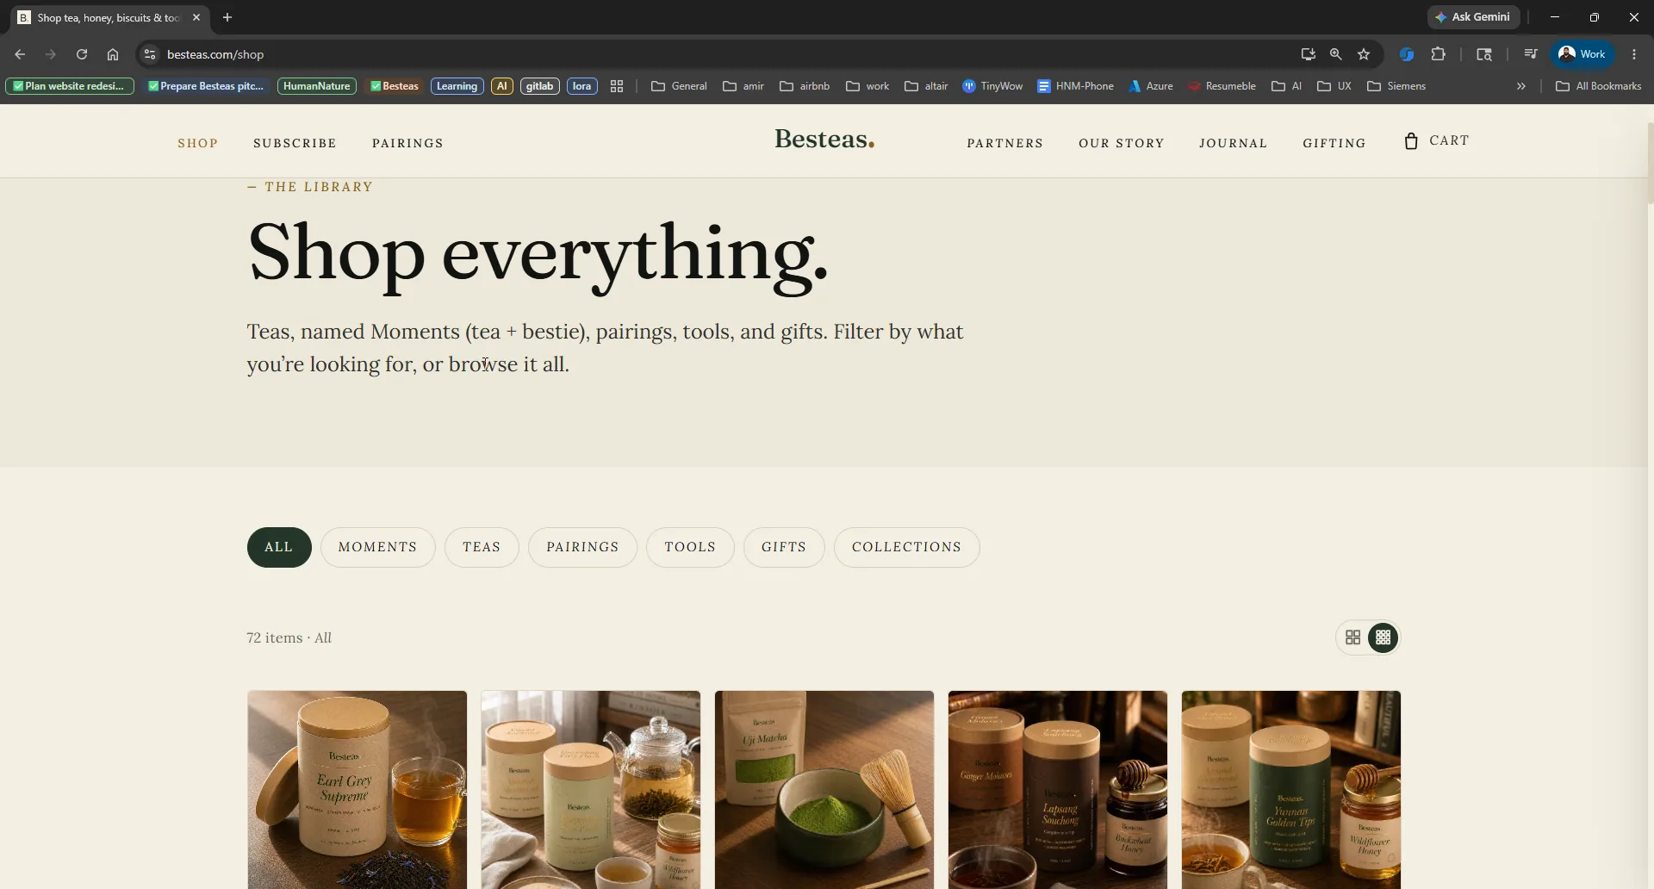Screen dimensions: 1654x889
Task: Go back to the previous page
Action: [x=20, y=54]
